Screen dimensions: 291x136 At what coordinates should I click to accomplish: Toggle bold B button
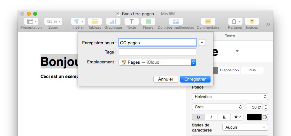[x=199, y=117]
